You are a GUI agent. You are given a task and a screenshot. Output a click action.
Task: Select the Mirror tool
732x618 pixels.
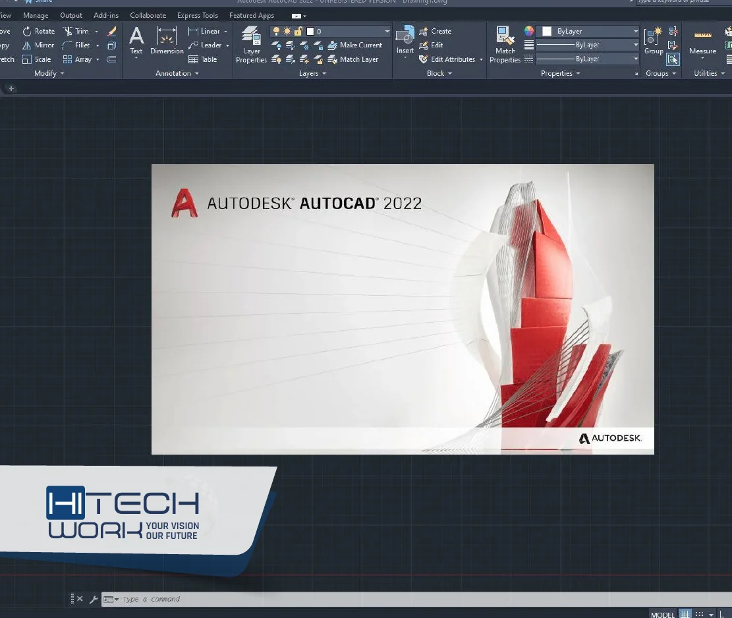(39, 45)
